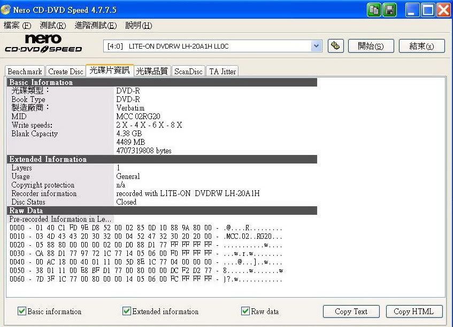Click the 結束(X) exit button
453x327 pixels.
tap(422, 46)
